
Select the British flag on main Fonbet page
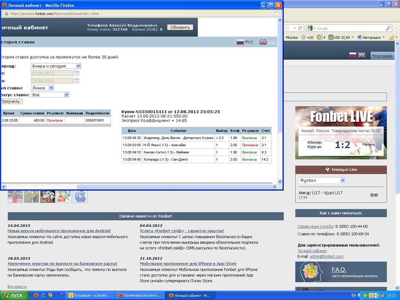click(362, 55)
